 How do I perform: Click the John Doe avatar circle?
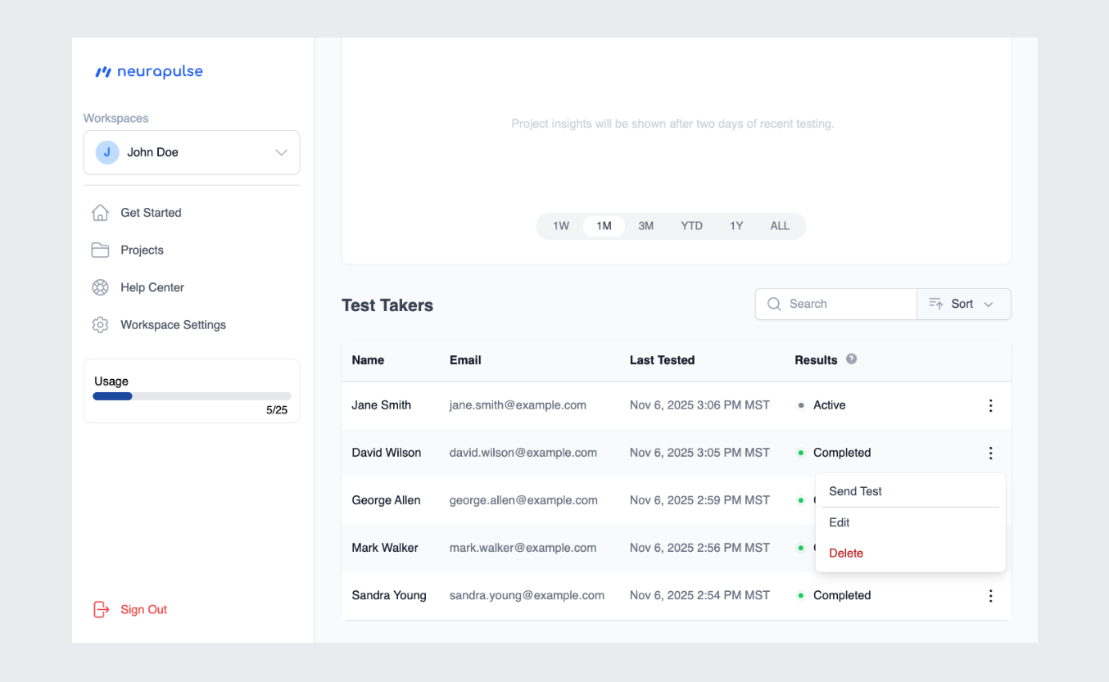107,152
